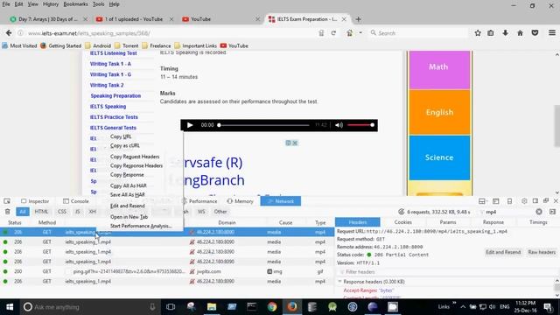Close the advertisement with its X icon
Screen dimensions: 560x315
(295, 143)
